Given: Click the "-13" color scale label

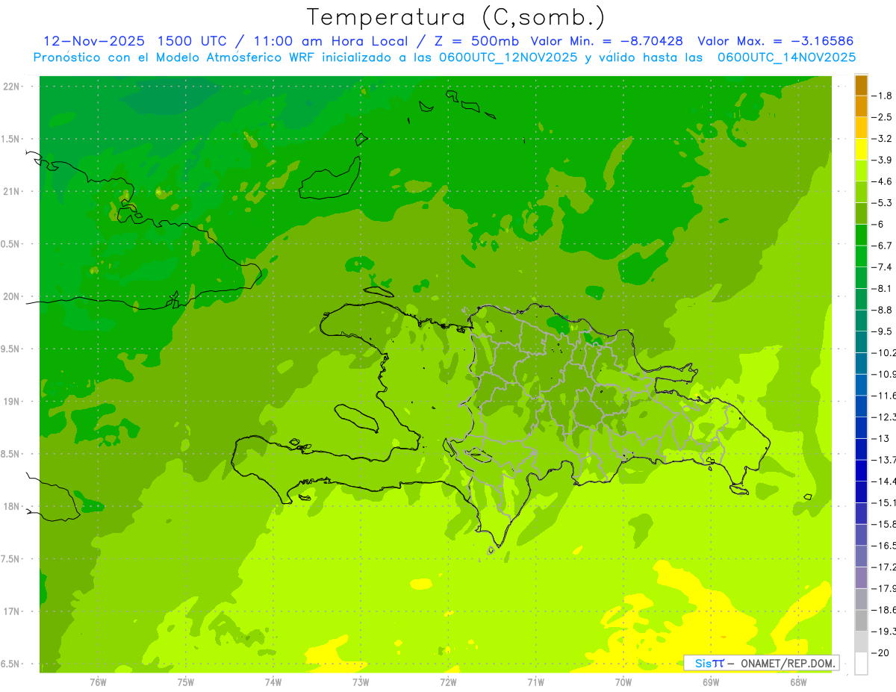Looking at the screenshot, I should tap(881, 438).
